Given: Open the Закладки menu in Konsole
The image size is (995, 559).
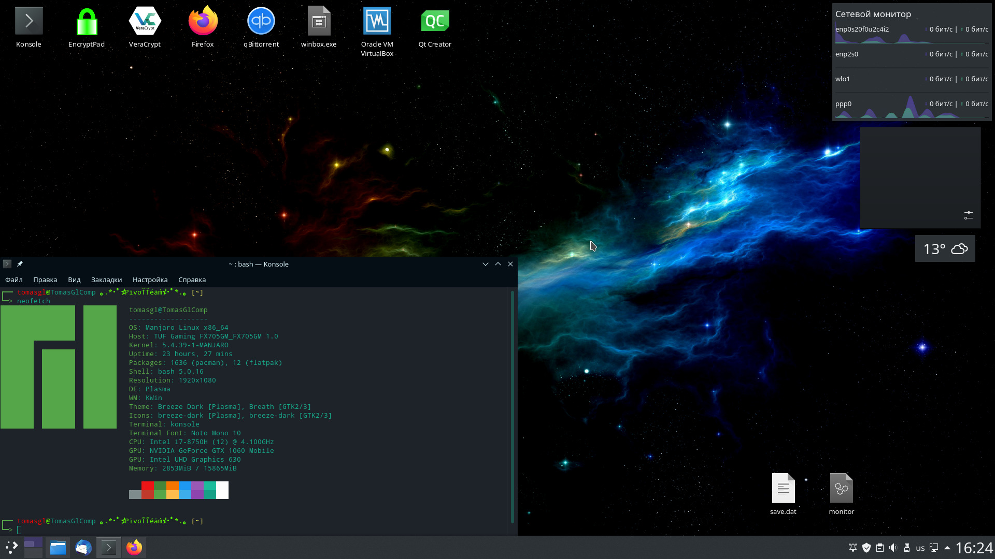Looking at the screenshot, I should 106,279.
